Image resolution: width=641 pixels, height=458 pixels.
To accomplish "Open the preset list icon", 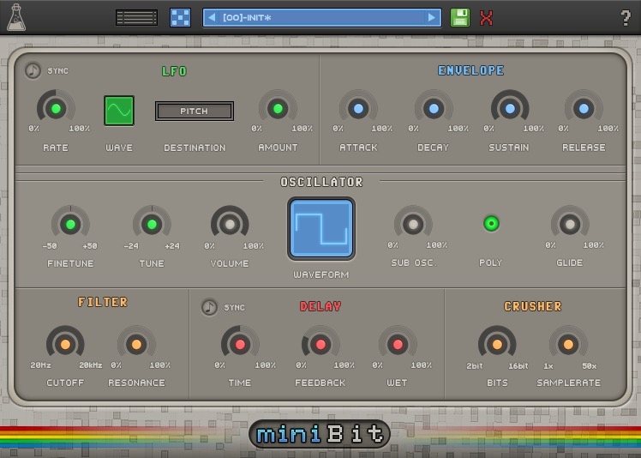I will (136, 18).
